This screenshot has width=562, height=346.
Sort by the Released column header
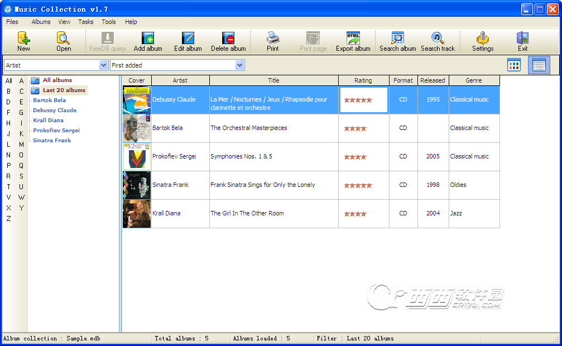[433, 80]
